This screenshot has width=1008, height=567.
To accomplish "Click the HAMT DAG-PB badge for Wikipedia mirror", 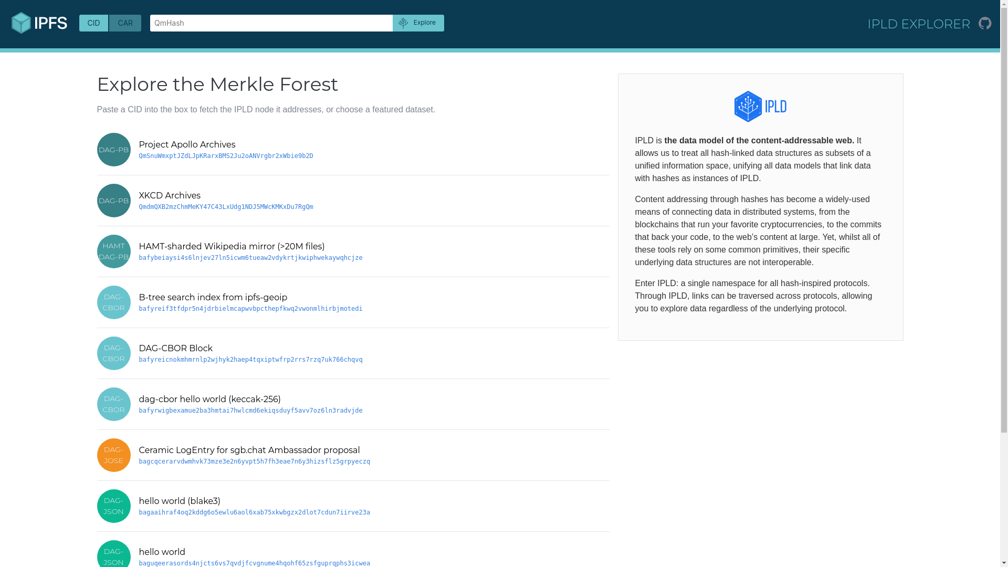I will tap(113, 251).
